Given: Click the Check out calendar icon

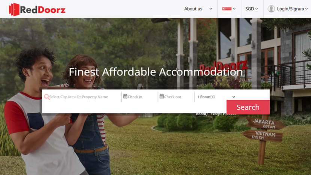Looking at the screenshot, I should (x=161, y=96).
